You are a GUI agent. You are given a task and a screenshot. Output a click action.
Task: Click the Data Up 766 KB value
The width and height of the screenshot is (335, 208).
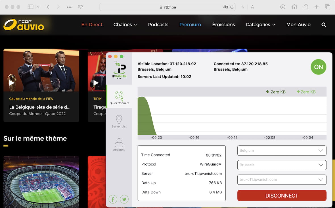[x=215, y=183]
